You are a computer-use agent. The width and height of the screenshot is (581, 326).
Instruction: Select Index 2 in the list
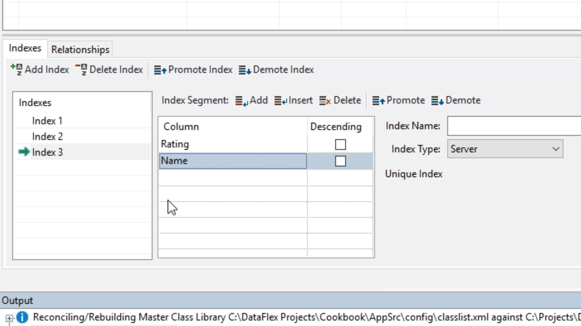click(47, 136)
